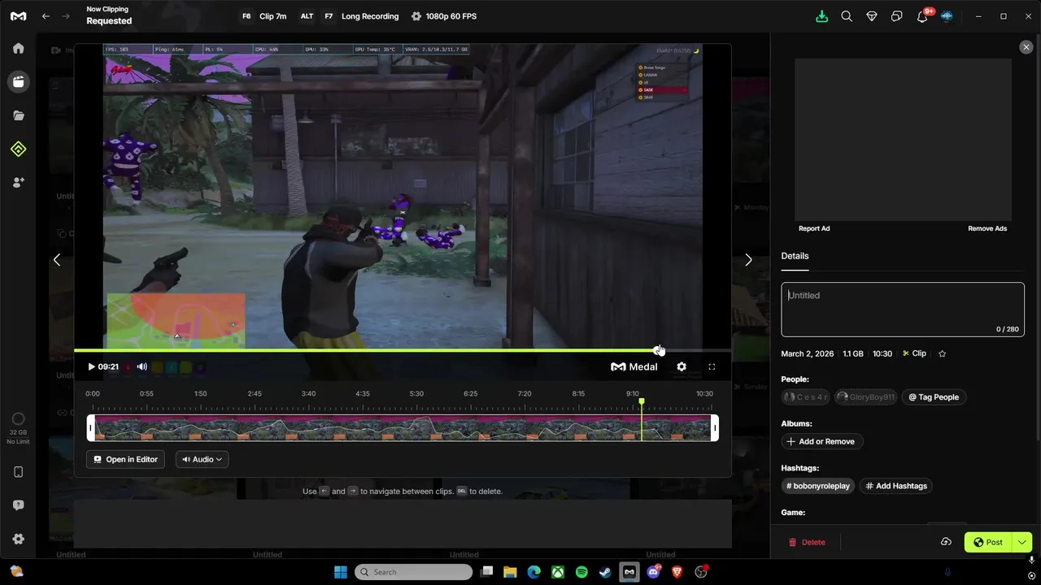Click the Clip type label with scissors
1041x585 pixels.
tap(914, 353)
